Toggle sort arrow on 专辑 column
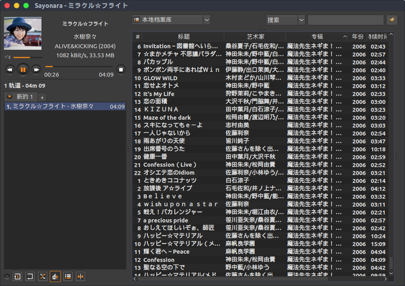Image resolution: width=405 pixels, height=286 pixels. point(345,37)
